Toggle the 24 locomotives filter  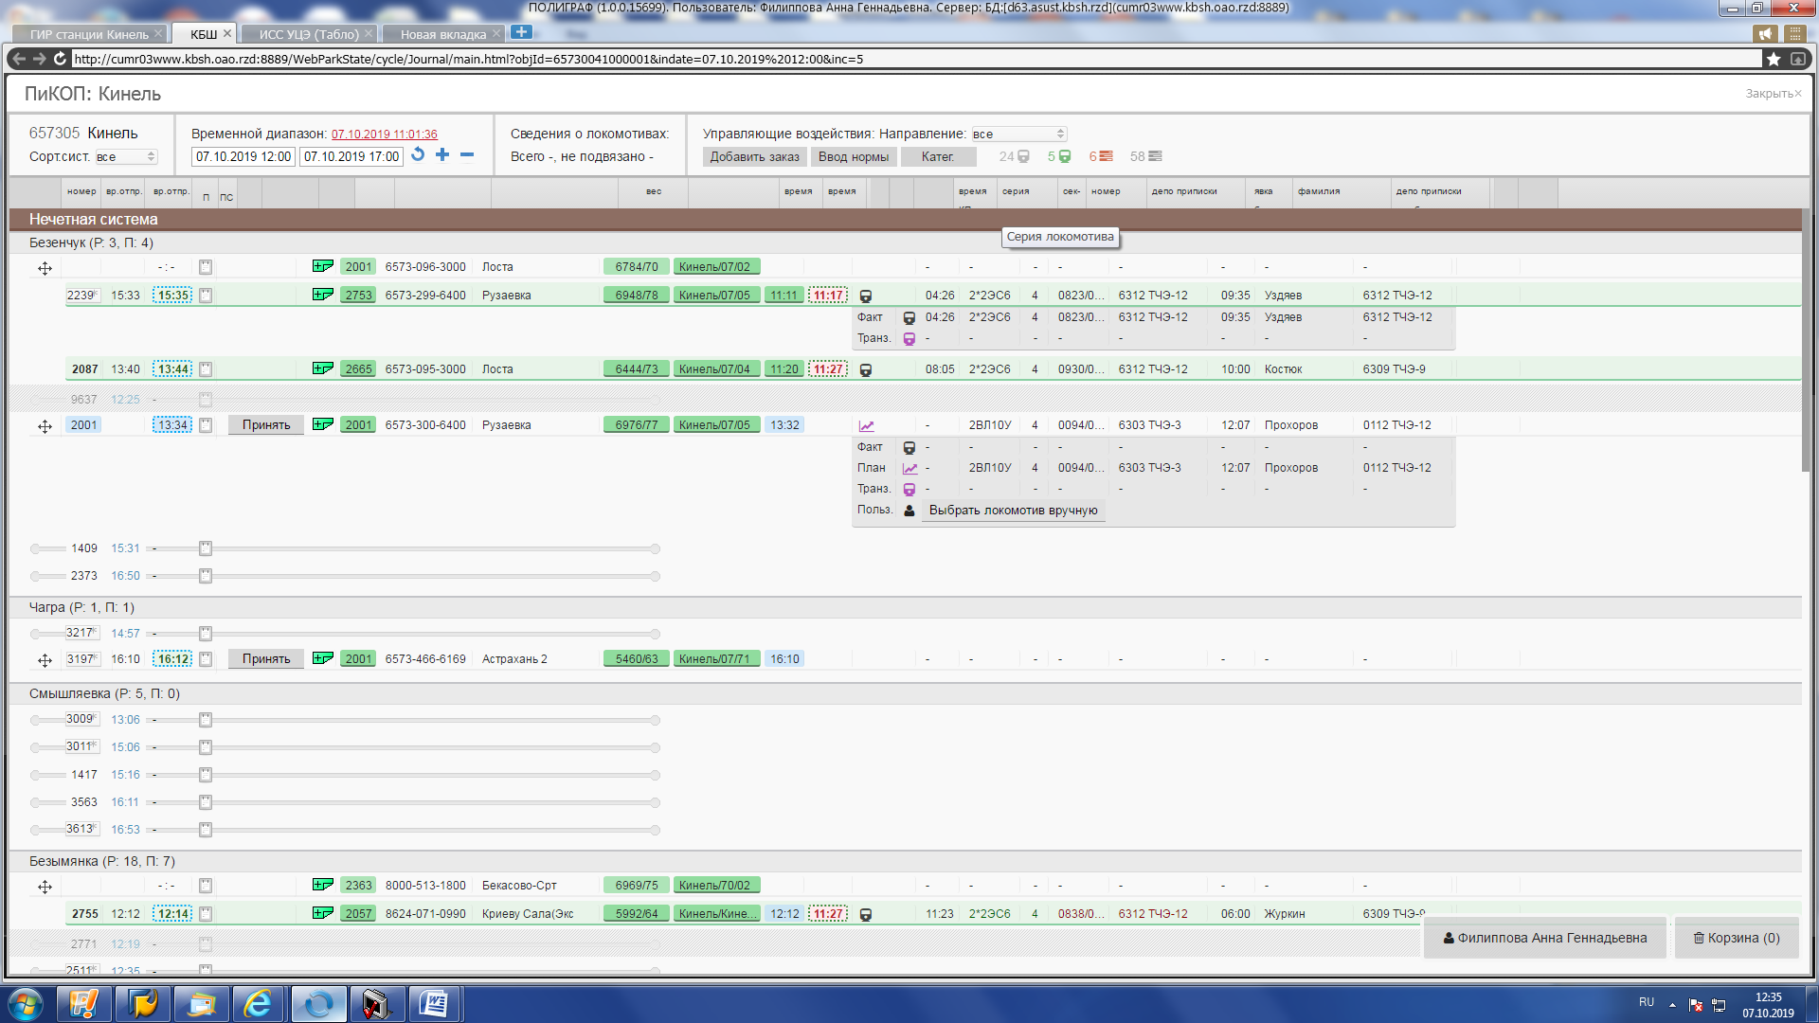(x=1014, y=156)
